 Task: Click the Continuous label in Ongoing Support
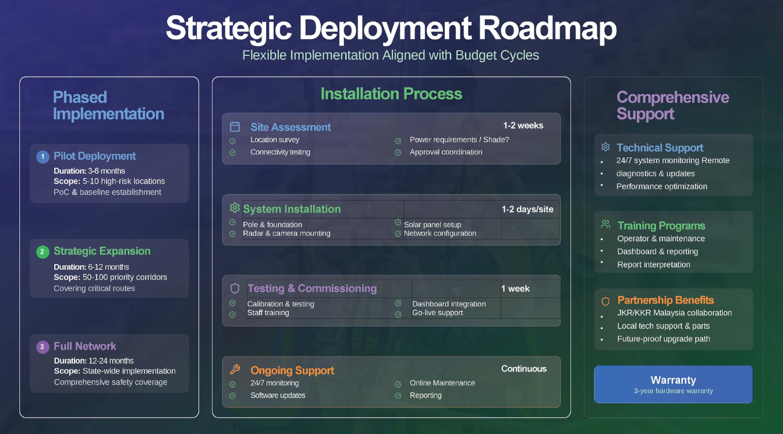click(524, 369)
